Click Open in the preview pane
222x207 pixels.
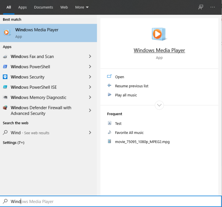[x=119, y=77]
